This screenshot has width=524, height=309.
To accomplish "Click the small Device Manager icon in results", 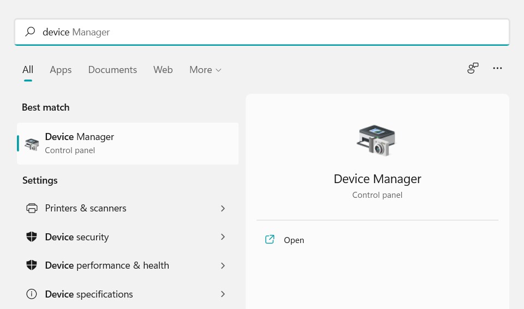I will (x=32, y=144).
